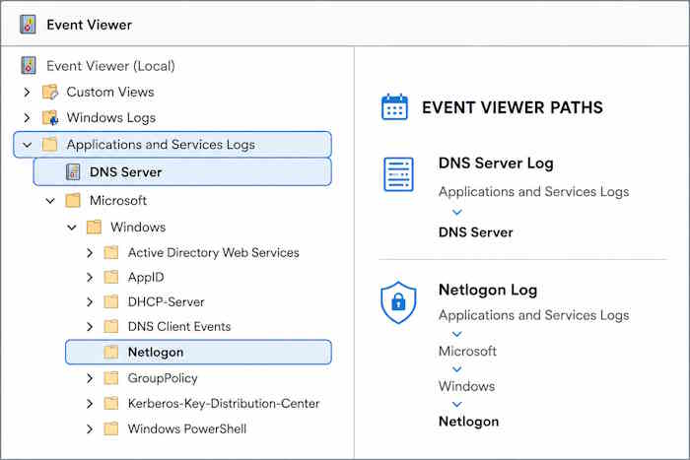Expand the GroupPolicy node

90,378
